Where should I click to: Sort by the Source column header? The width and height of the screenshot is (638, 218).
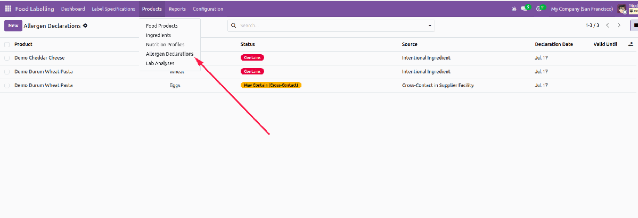point(410,44)
